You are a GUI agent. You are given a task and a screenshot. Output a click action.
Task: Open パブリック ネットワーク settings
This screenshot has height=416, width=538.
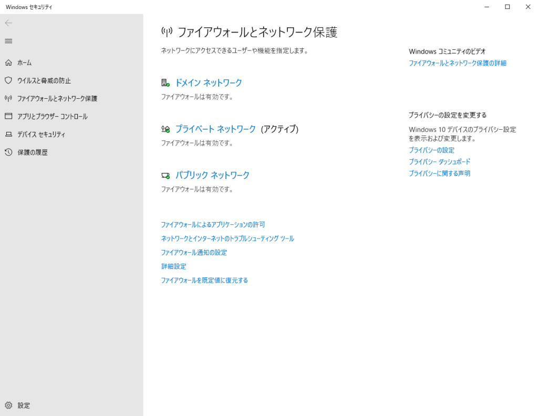coord(212,175)
